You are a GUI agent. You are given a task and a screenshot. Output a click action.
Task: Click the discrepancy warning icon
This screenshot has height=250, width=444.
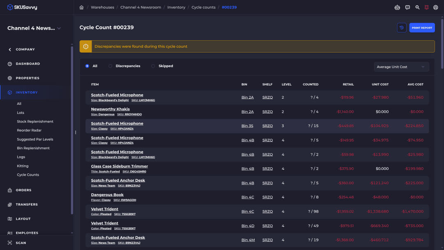(86, 46)
